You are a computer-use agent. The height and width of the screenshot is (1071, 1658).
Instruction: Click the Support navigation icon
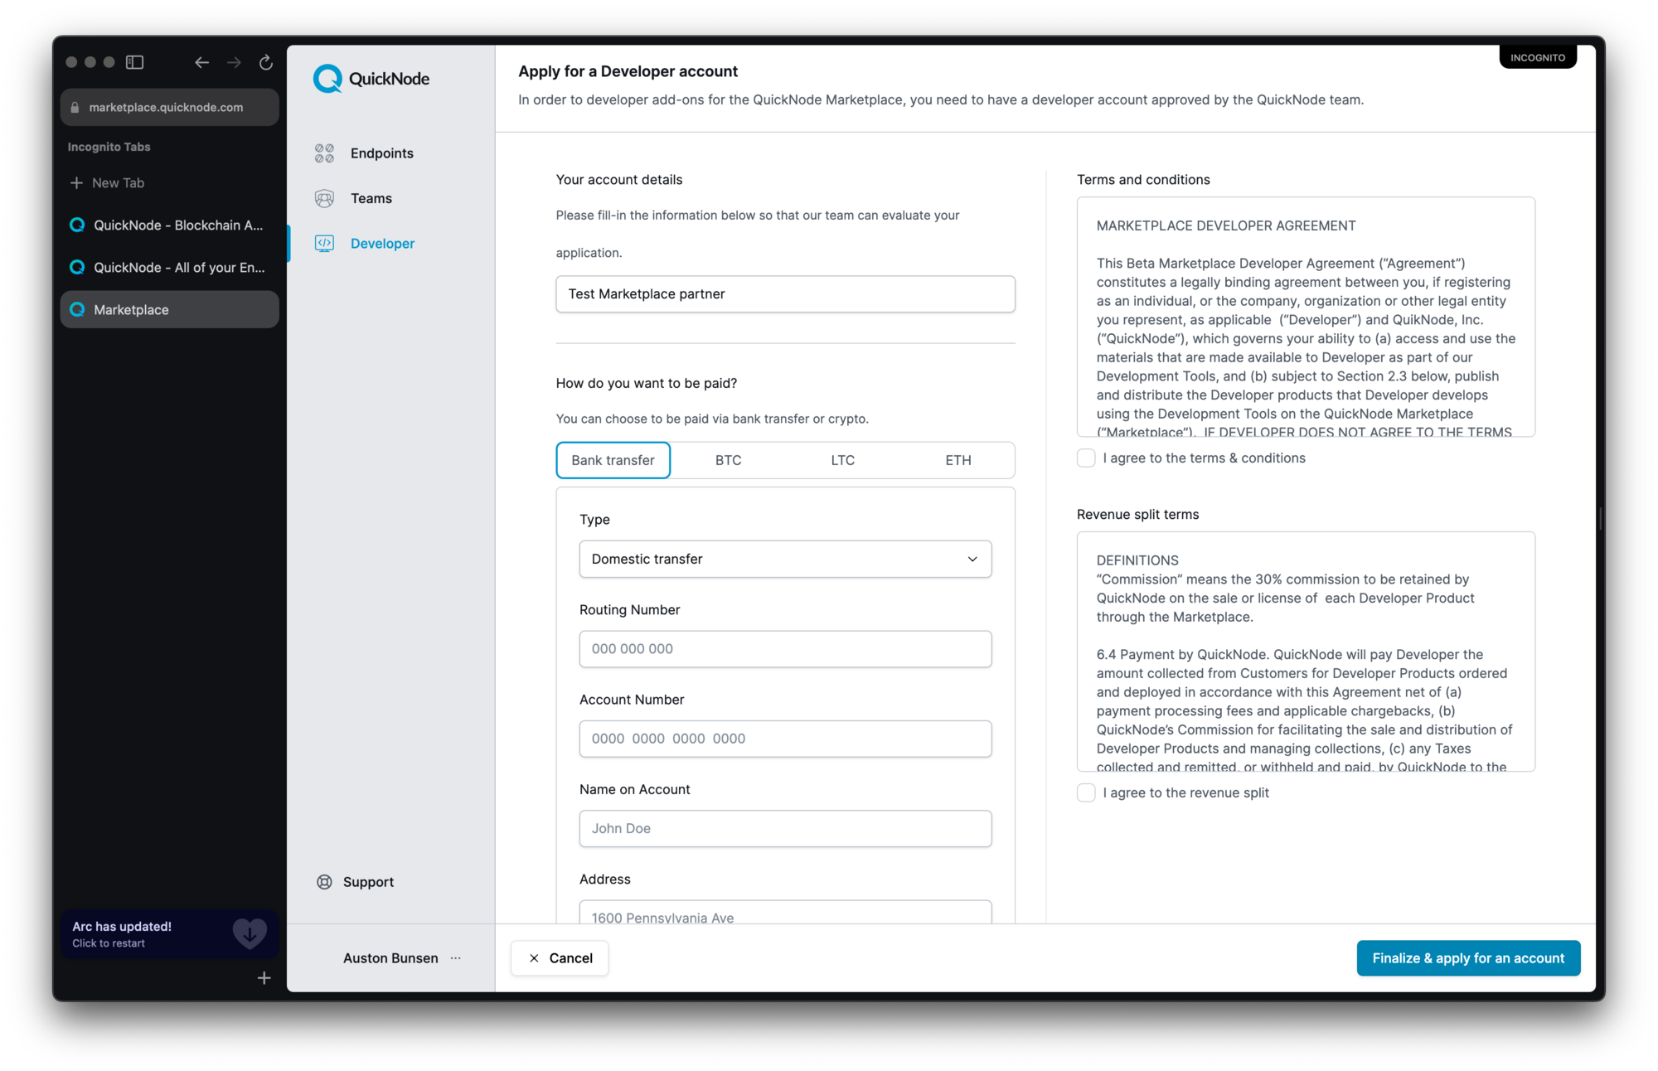(325, 881)
